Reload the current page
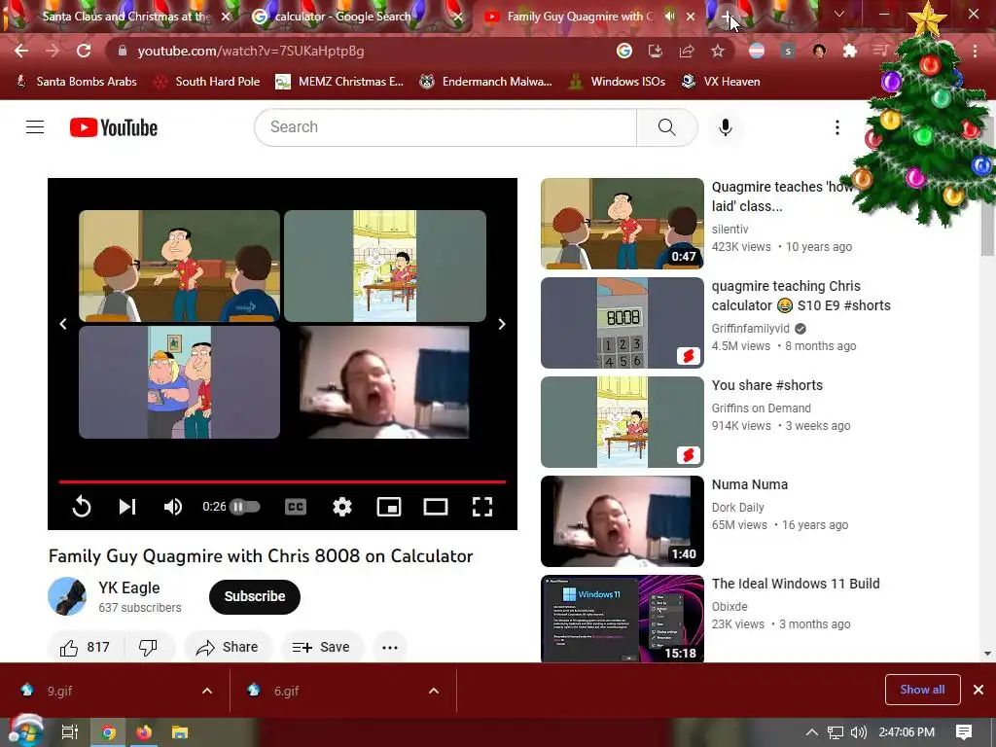The image size is (996, 747). tap(84, 51)
